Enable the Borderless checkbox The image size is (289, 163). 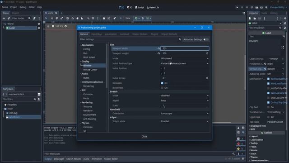pyautogui.click(x=162, y=88)
